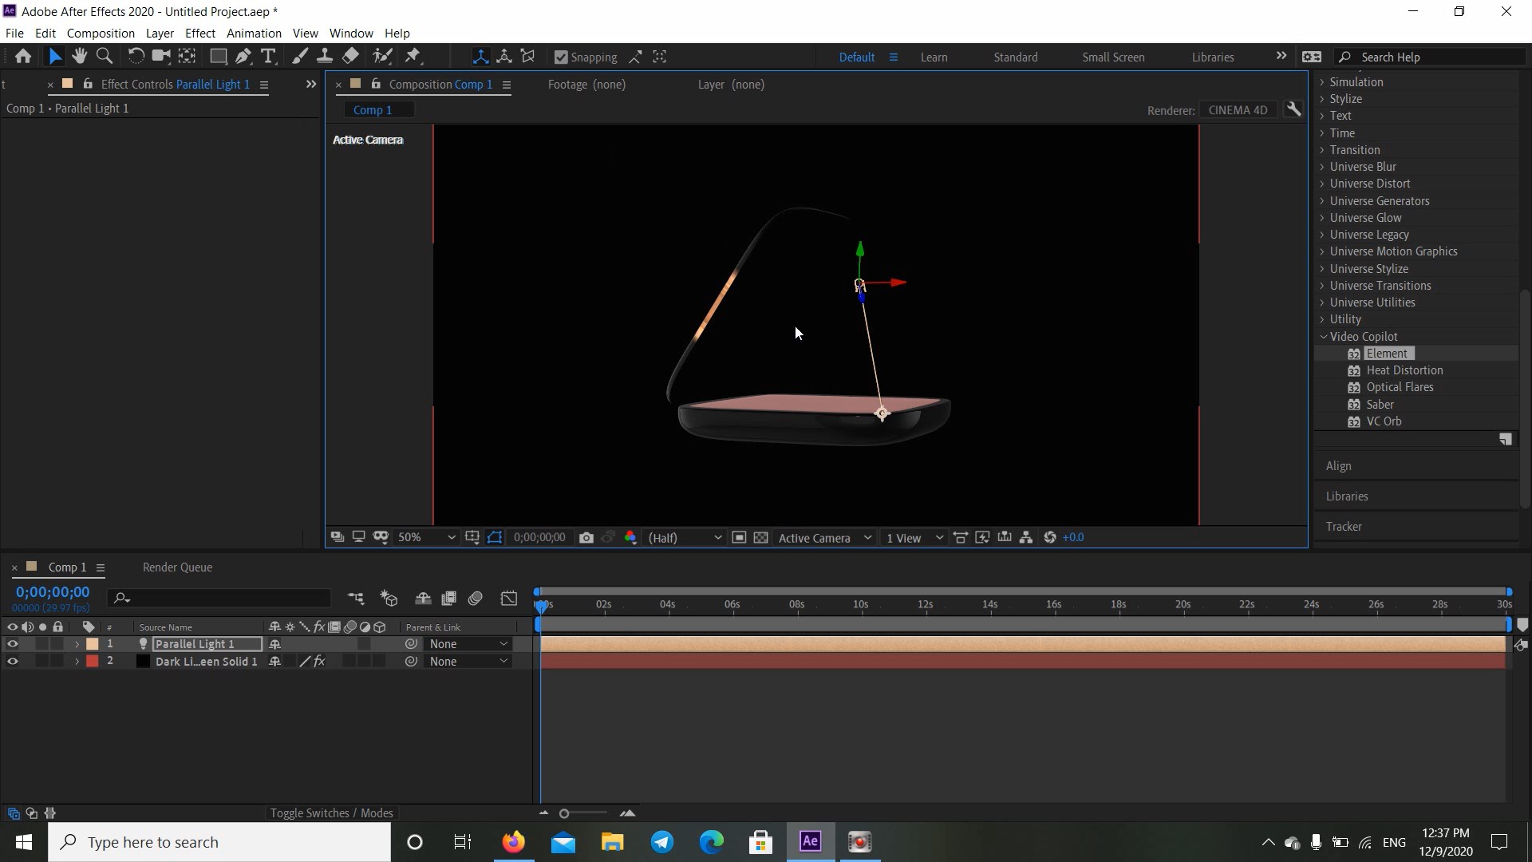Select the Element 3D effect
This screenshot has width=1532, height=862.
[x=1387, y=353]
